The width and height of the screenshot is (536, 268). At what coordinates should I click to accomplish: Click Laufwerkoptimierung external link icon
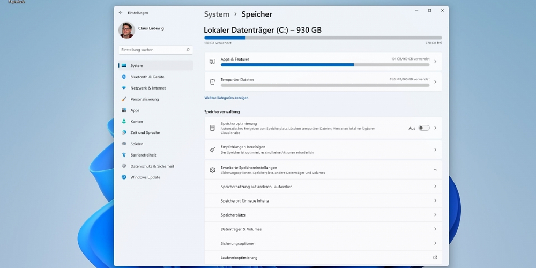pos(435,257)
